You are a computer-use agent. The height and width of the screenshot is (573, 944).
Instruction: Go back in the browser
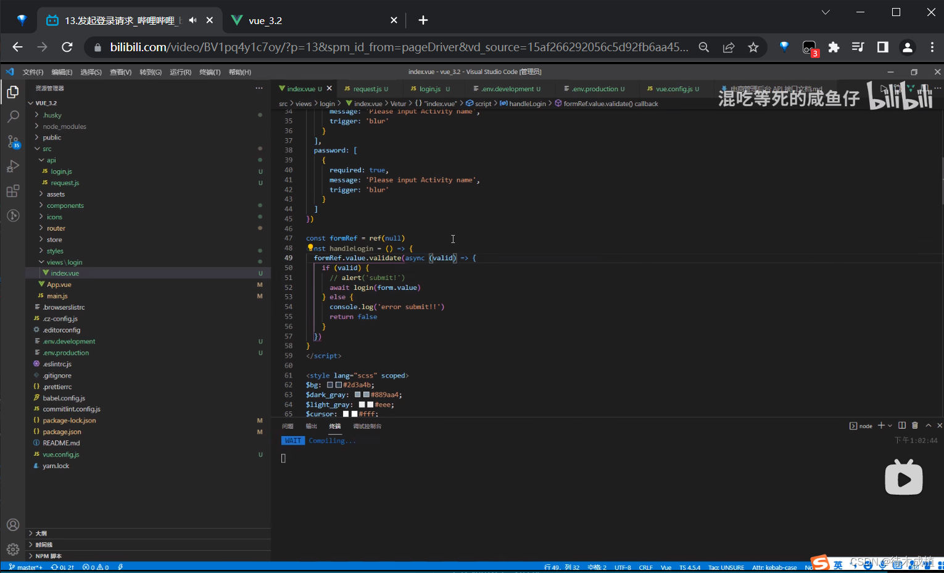point(17,47)
